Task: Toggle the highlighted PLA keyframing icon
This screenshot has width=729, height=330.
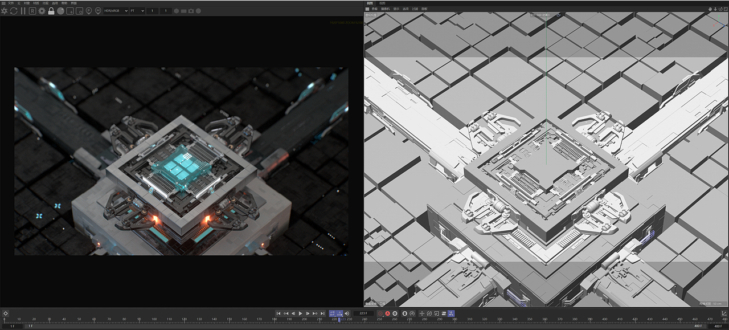Action: 450,313
